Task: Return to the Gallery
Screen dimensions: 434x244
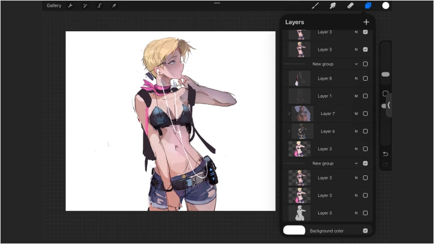Action: click(54, 5)
